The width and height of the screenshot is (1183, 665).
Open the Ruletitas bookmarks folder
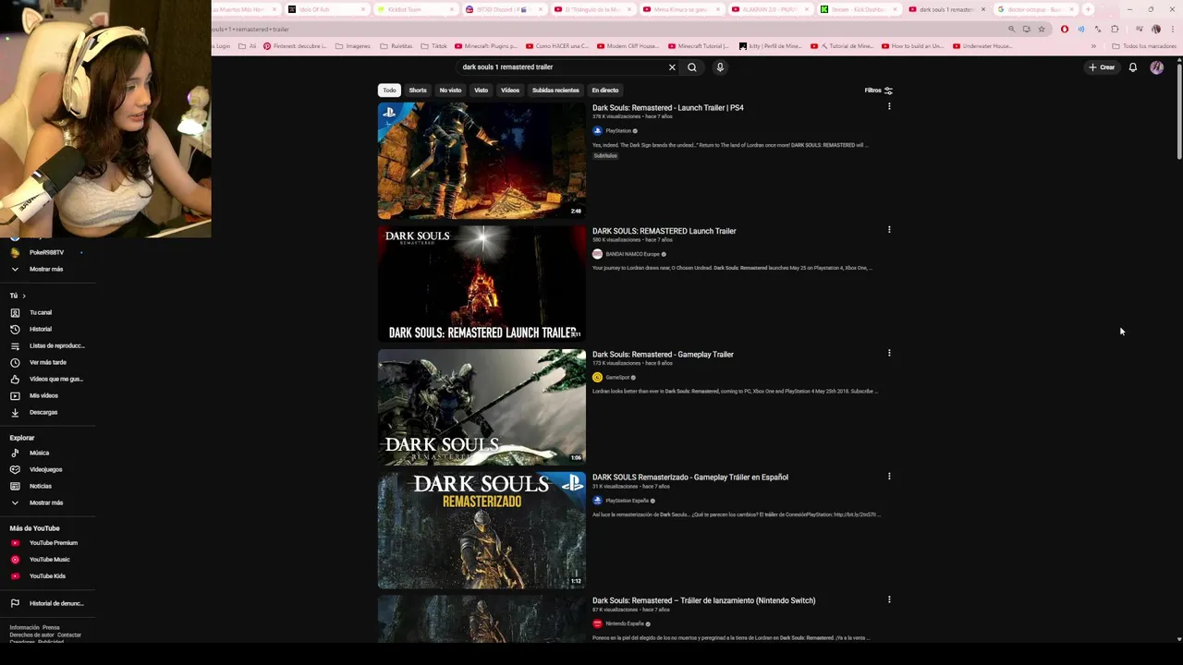[x=396, y=46]
